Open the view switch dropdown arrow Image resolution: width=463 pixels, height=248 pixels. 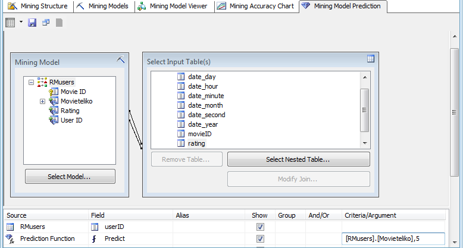click(21, 22)
